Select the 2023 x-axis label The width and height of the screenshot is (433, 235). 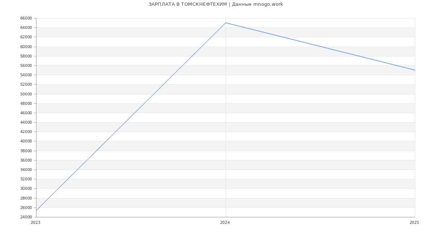click(x=36, y=223)
